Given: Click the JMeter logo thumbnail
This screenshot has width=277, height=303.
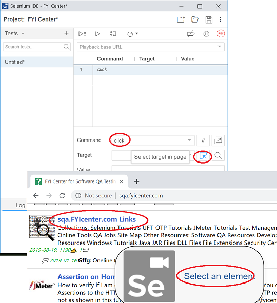Looking at the screenshot, I should (42, 285).
